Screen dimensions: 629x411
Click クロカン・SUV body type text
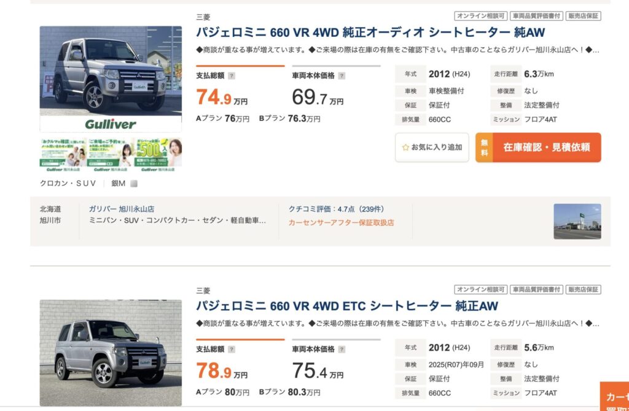coord(68,184)
